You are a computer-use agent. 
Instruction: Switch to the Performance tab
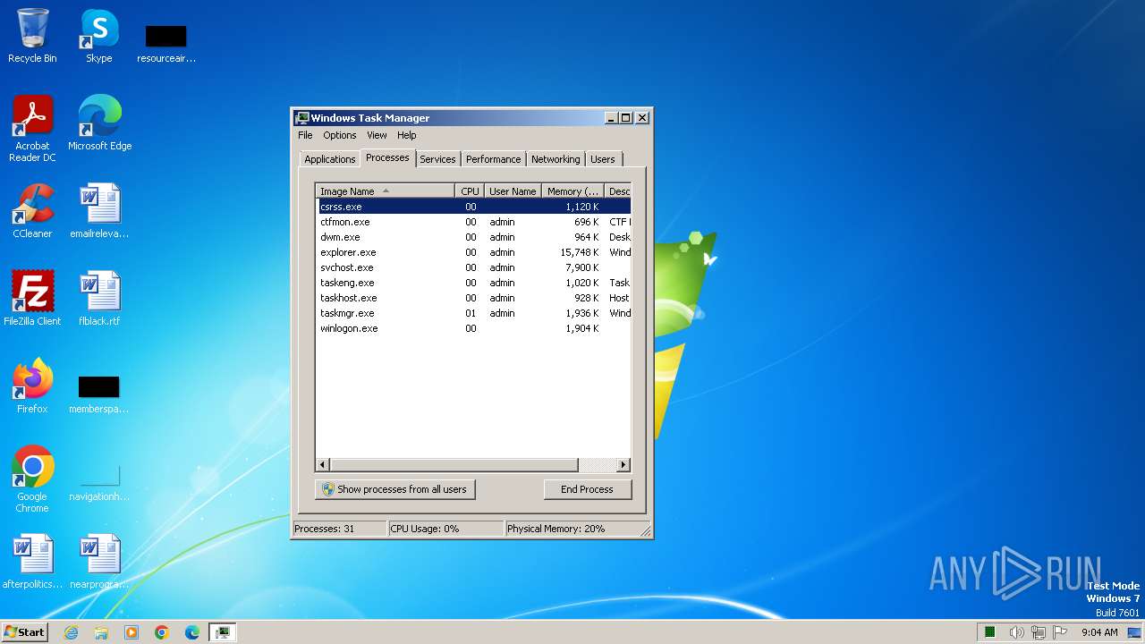pyautogui.click(x=493, y=159)
